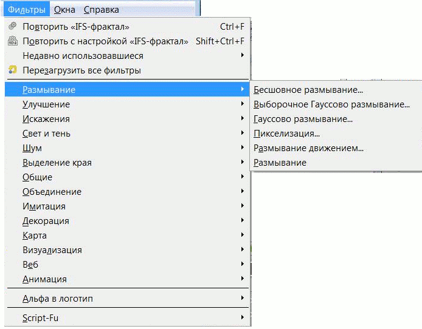
Task: Expand the Script-Fu submenu
Action: (127, 317)
